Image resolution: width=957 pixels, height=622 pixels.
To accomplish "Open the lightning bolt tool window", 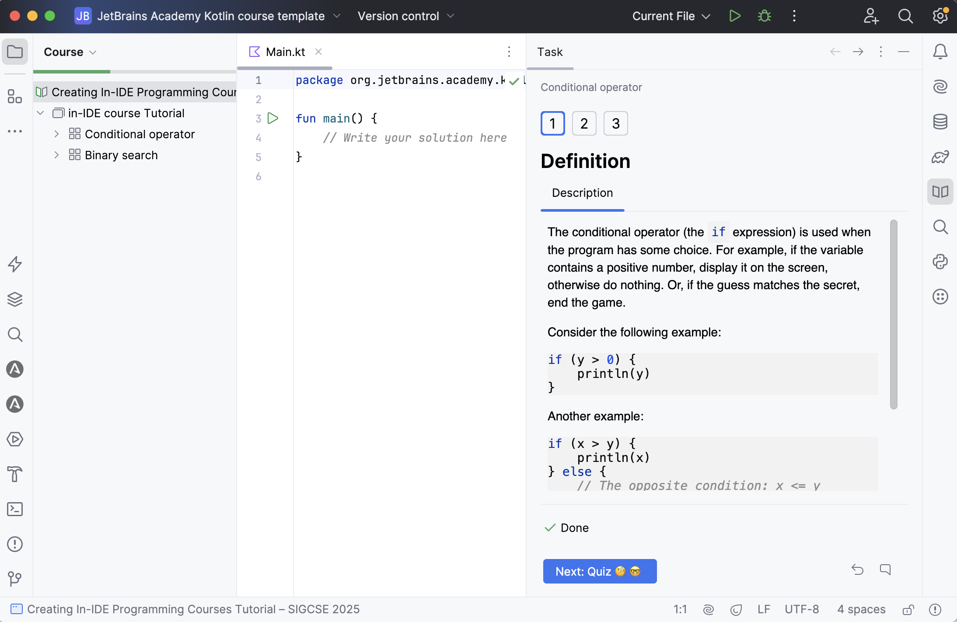I will [15, 264].
